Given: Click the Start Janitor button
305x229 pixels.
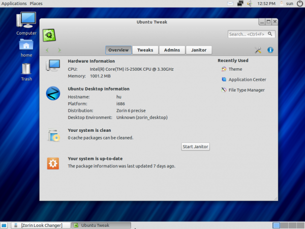Looking at the screenshot, I should click(x=196, y=147).
